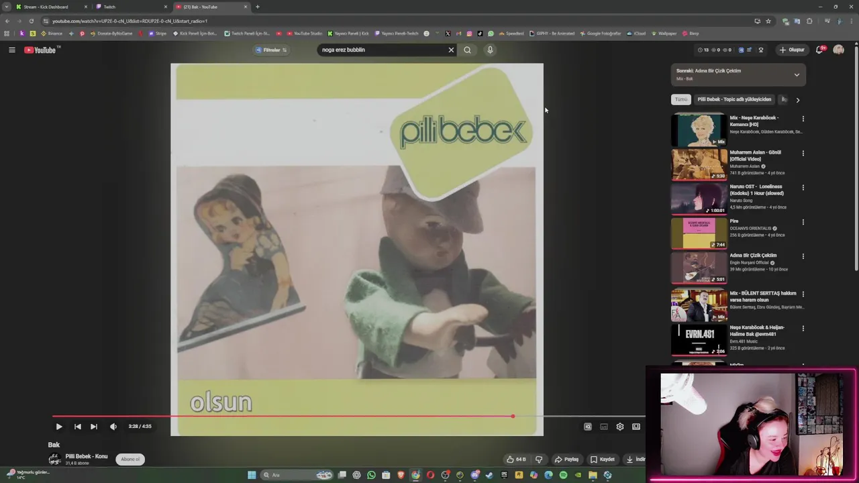Mute the video volume
The width and height of the screenshot is (859, 483).
[113, 427]
